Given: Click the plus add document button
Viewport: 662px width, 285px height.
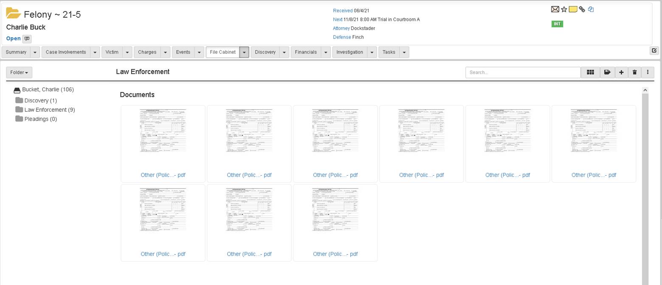Looking at the screenshot, I should [621, 72].
